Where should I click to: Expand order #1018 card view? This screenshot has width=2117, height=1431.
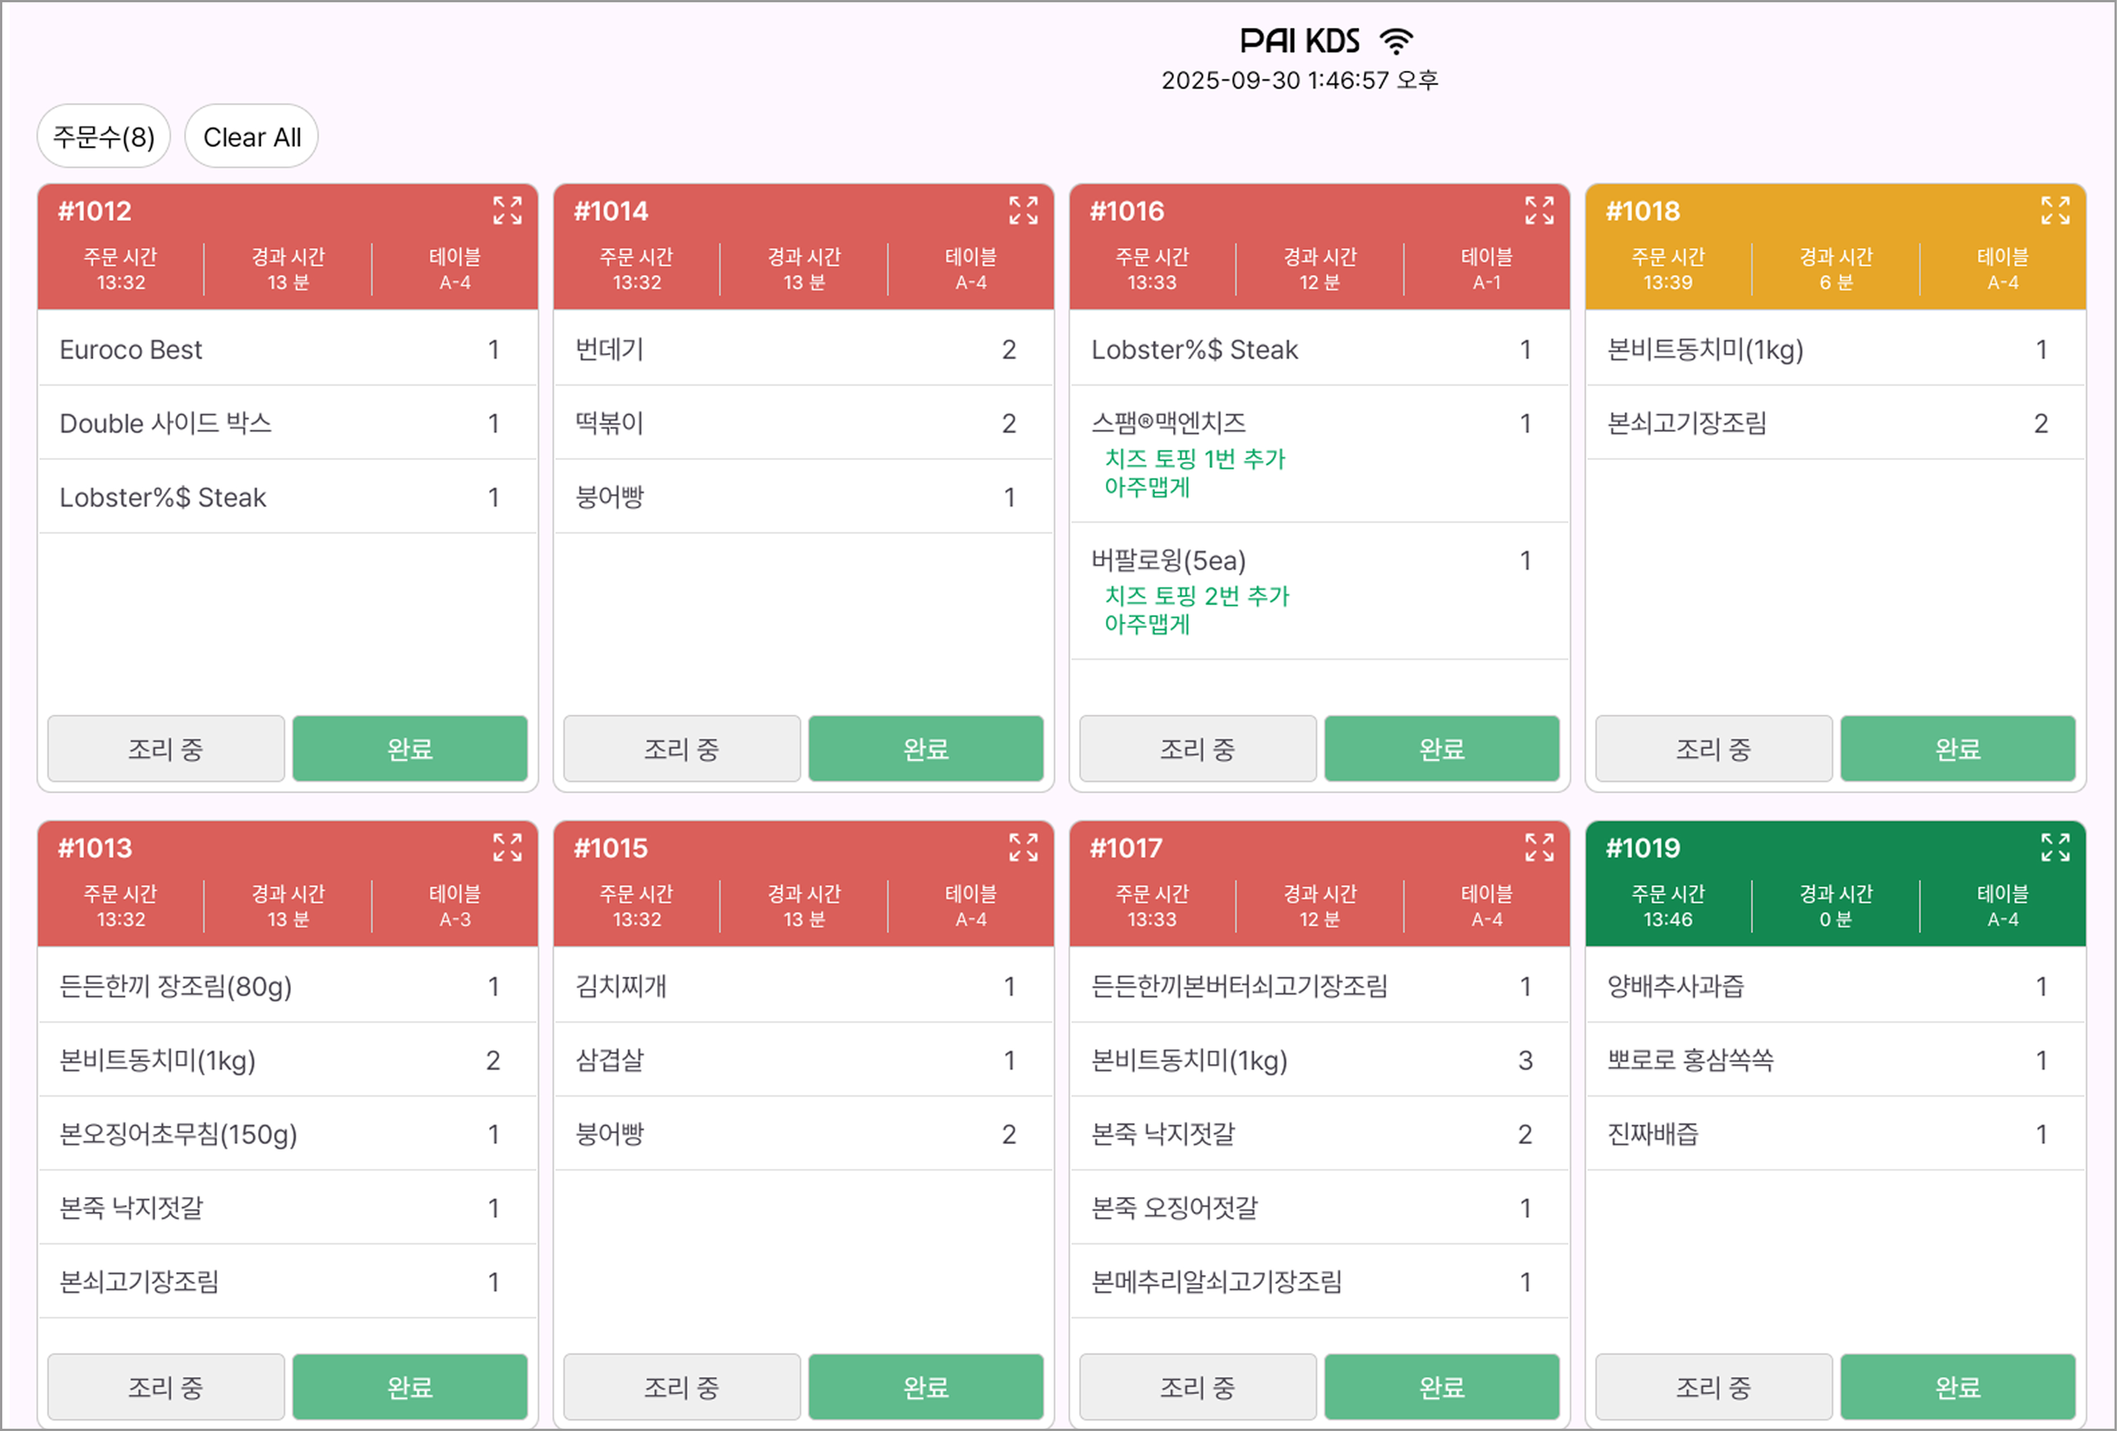[x=2055, y=211]
